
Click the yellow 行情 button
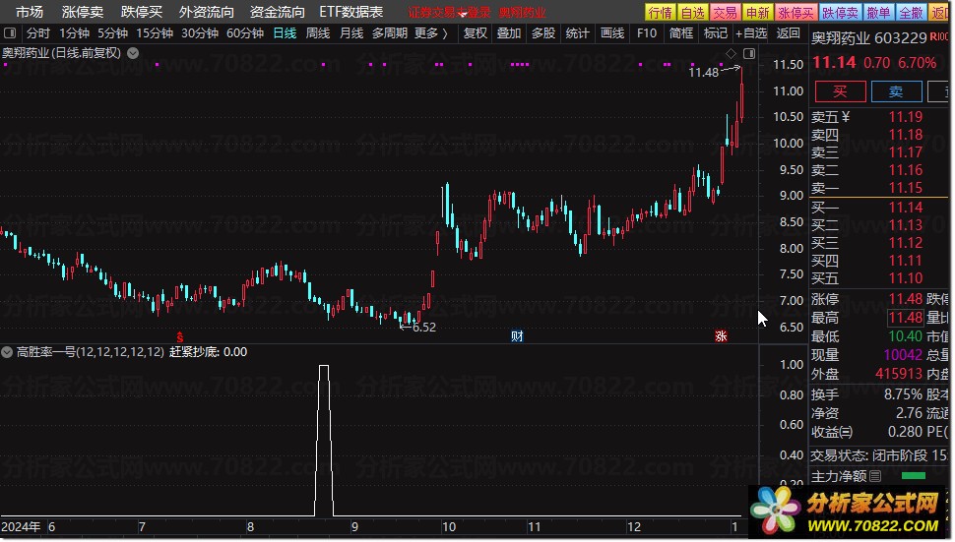point(661,12)
